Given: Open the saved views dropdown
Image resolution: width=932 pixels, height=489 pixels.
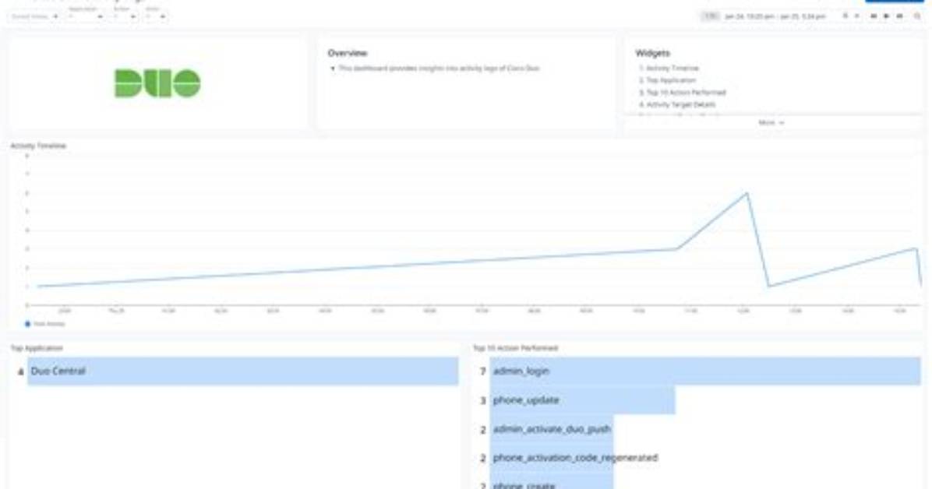Looking at the screenshot, I should 34,16.
